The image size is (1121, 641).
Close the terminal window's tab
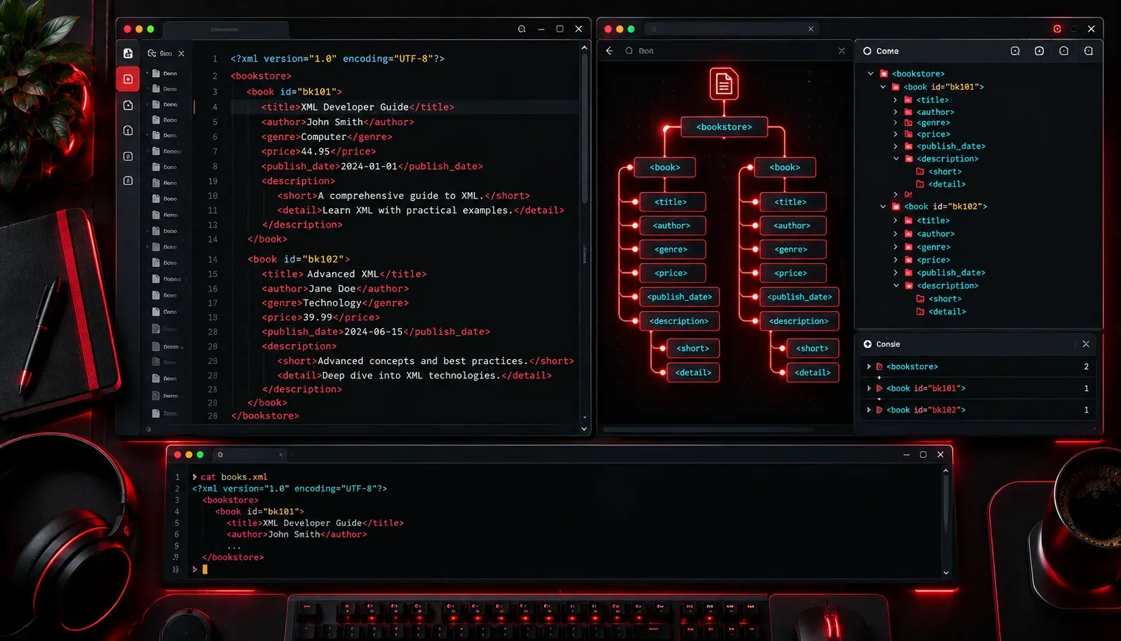(x=280, y=455)
